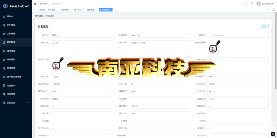Open the superadmin avatar menu

[x=258, y=3]
